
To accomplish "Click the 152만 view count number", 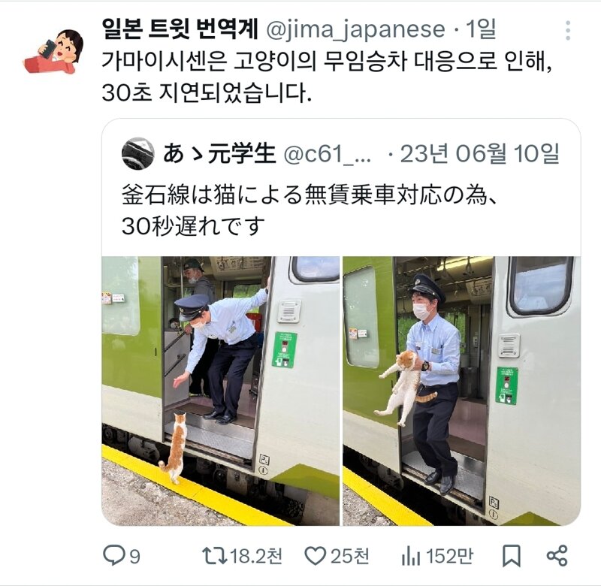I will point(449,557).
